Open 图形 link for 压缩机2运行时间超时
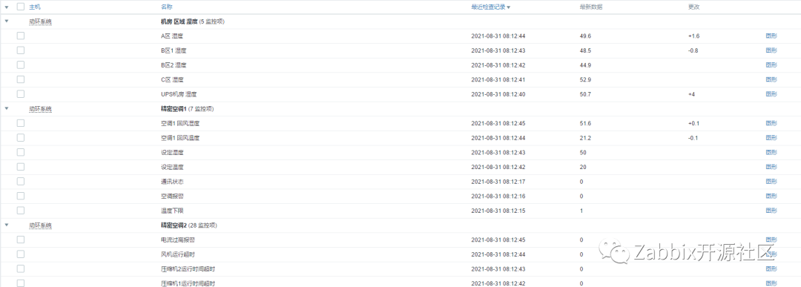Screen dimensions: 801x287 [771, 269]
